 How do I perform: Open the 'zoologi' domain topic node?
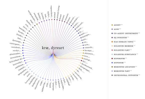point(87,60)
